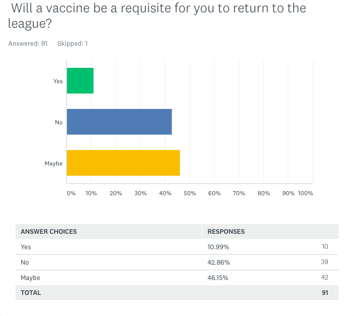Click the yellow Maybe bar
354x316 pixels.
coord(123,163)
